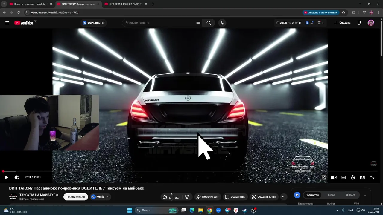Open the vidIQ Фильтры filters dropdown

point(93,23)
